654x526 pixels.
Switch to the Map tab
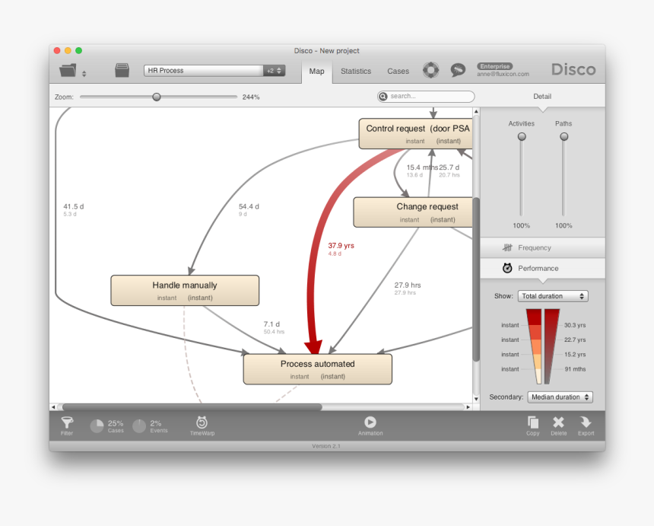click(x=316, y=71)
